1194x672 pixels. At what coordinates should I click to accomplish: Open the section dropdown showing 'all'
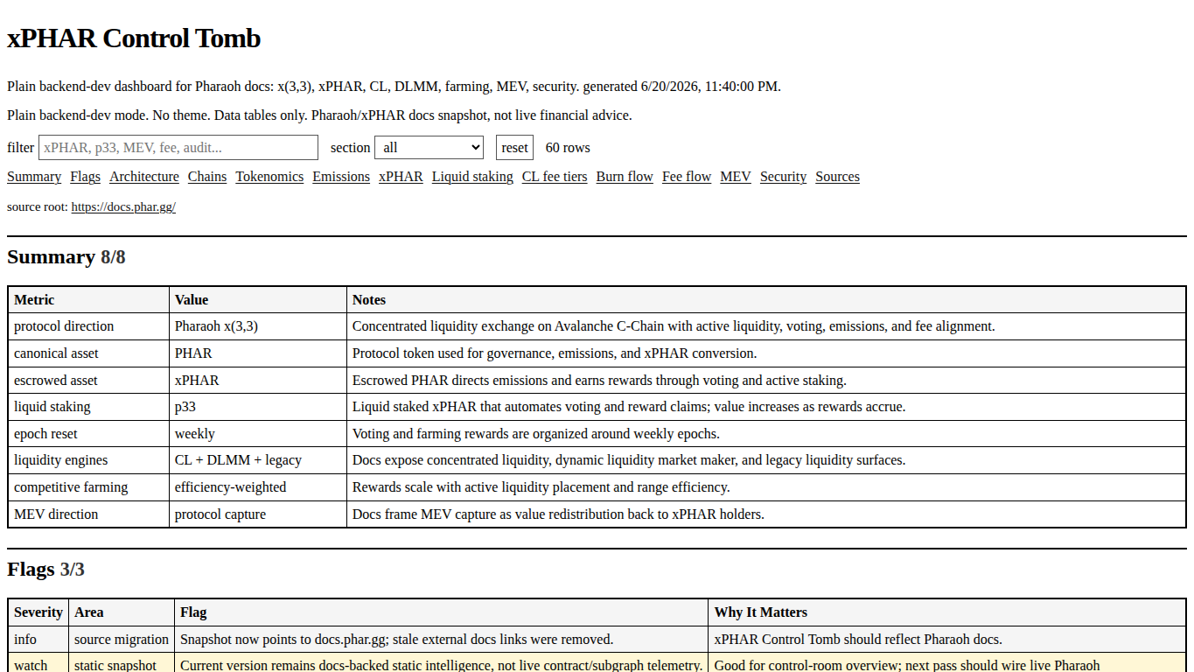click(429, 147)
